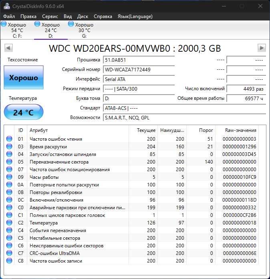Open the Язык(Language) menu

tap(135, 16)
